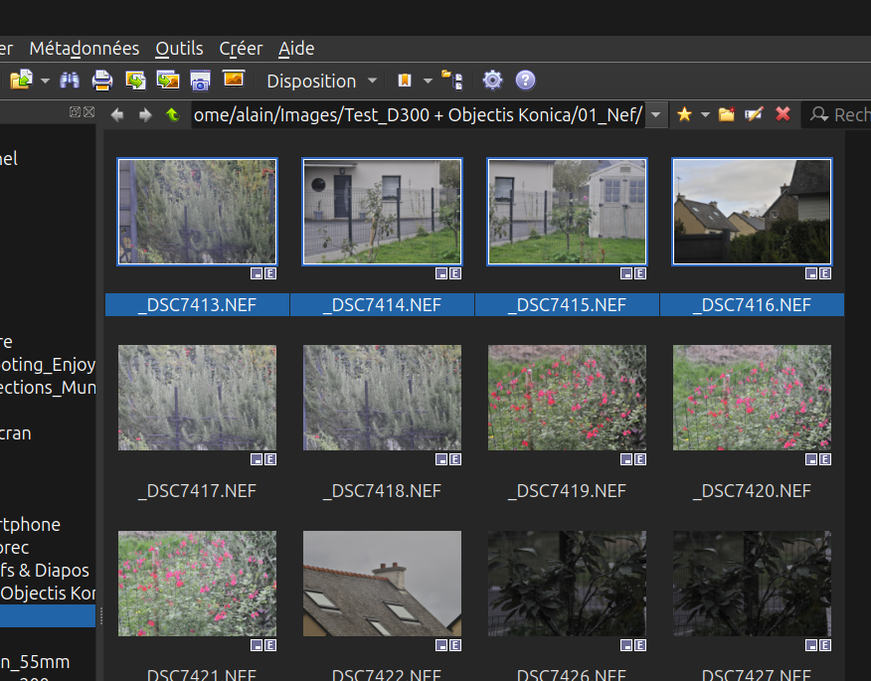
Task: Toggle the folder tree view icon
Action: pyautogui.click(x=452, y=81)
